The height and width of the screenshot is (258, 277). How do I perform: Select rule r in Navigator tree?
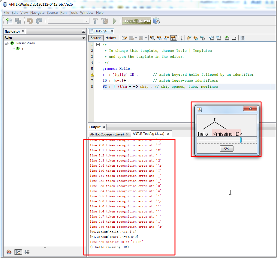click(23, 49)
